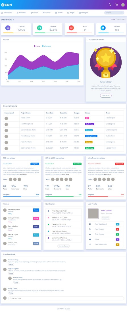Click the Twitter Followers icon
This screenshot has height=312, width=127.
click(103, 28)
